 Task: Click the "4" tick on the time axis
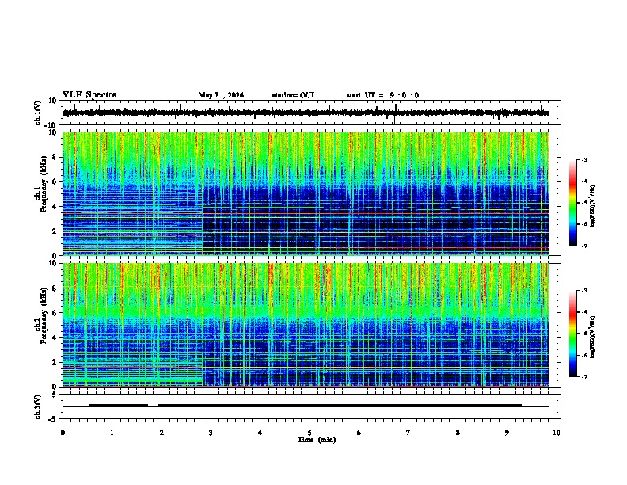(260, 433)
